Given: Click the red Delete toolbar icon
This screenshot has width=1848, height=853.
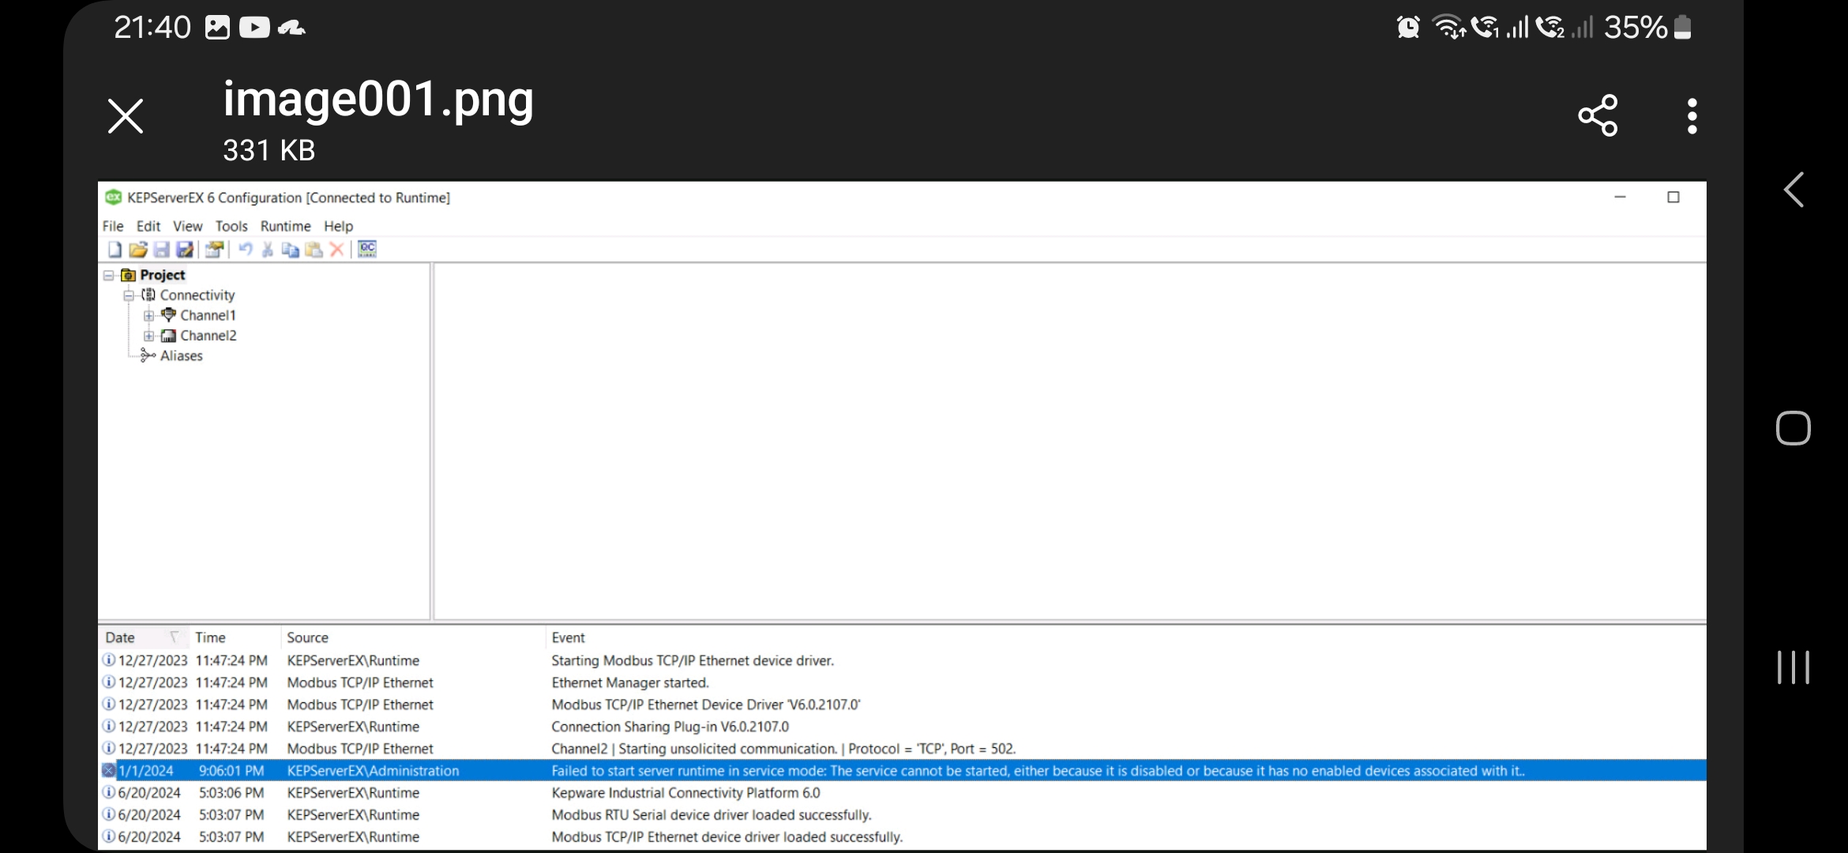Looking at the screenshot, I should tap(336, 250).
